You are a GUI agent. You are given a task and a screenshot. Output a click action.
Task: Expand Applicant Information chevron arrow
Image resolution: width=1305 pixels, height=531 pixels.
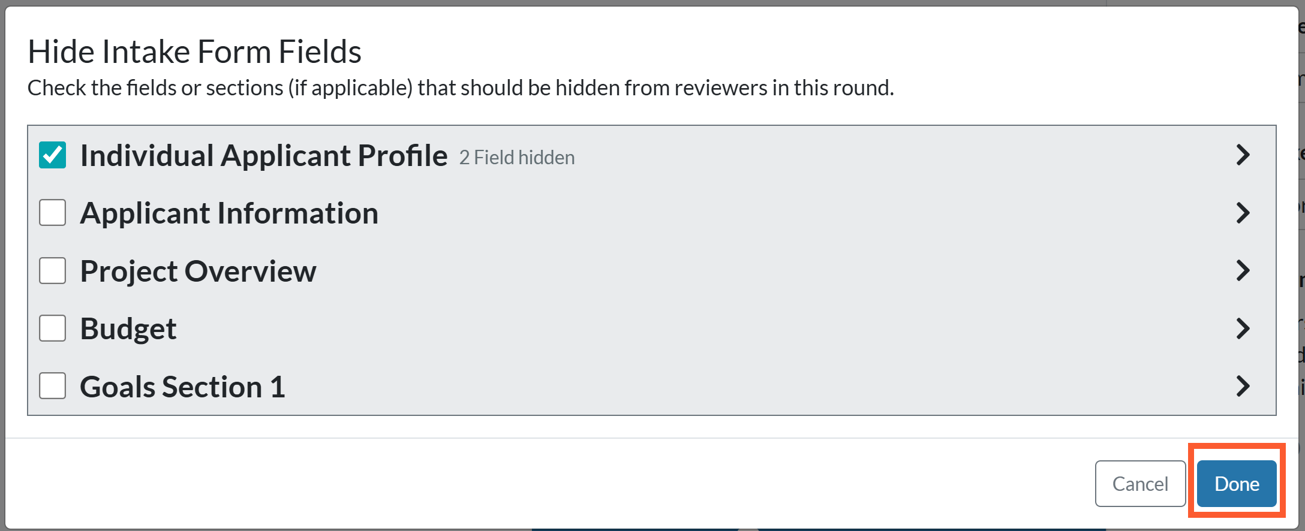tap(1243, 213)
